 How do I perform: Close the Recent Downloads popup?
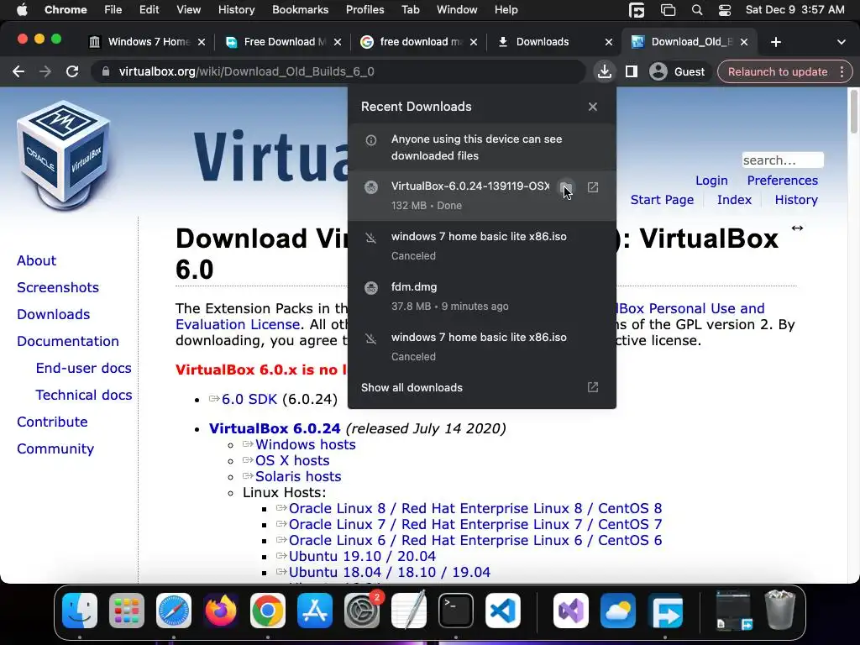592,107
